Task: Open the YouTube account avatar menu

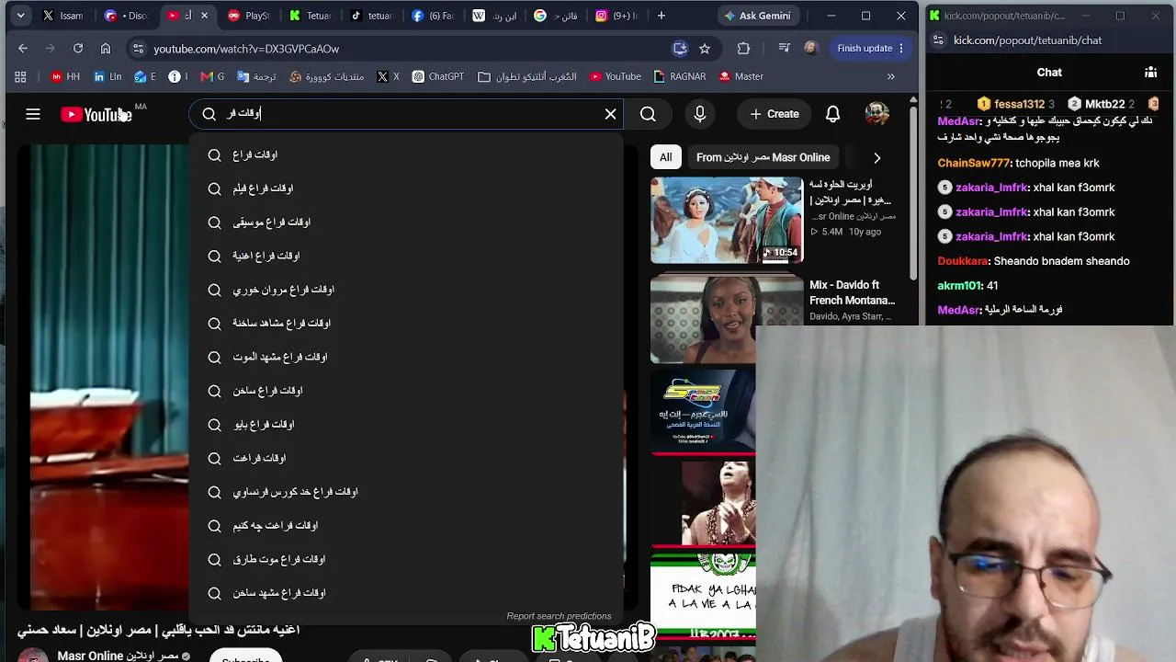Action: point(877,114)
